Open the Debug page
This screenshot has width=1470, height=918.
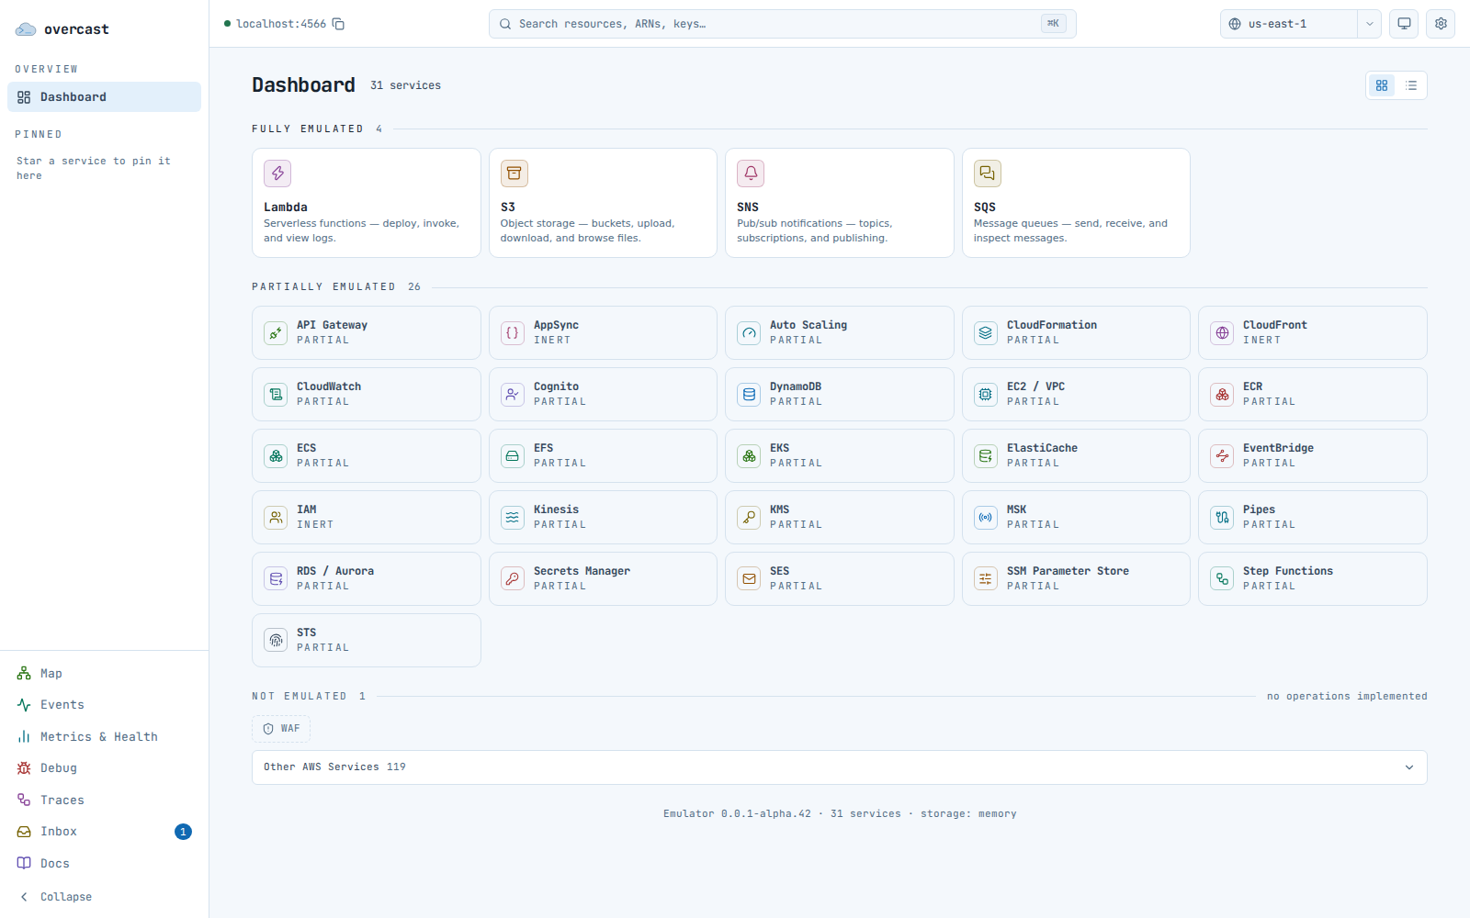(x=104, y=768)
